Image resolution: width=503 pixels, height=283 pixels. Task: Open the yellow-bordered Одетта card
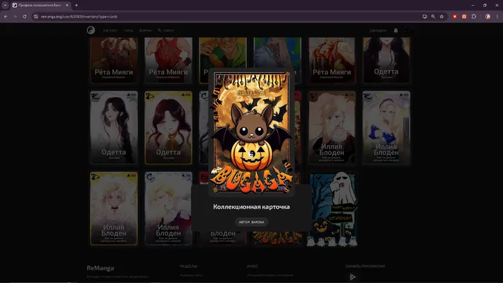(168, 127)
